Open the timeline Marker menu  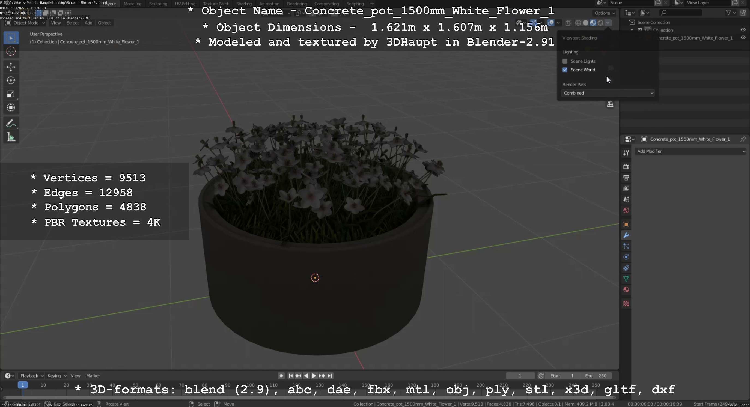point(93,376)
